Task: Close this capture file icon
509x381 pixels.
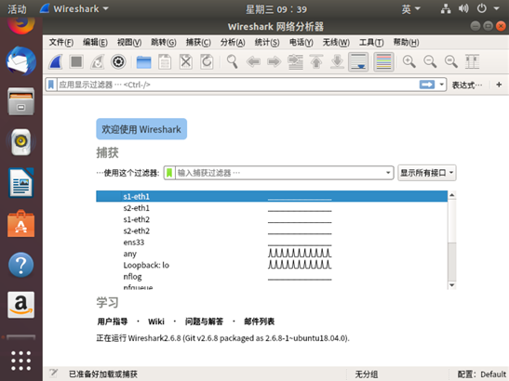Action: tap(186, 61)
